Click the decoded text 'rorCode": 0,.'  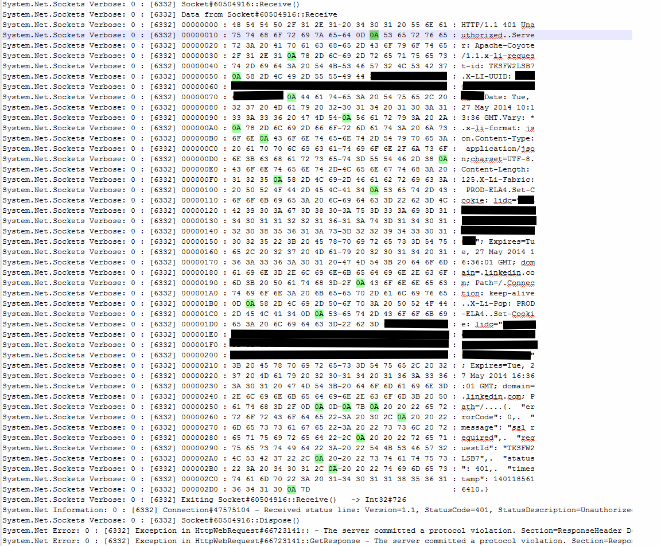tap(491, 417)
